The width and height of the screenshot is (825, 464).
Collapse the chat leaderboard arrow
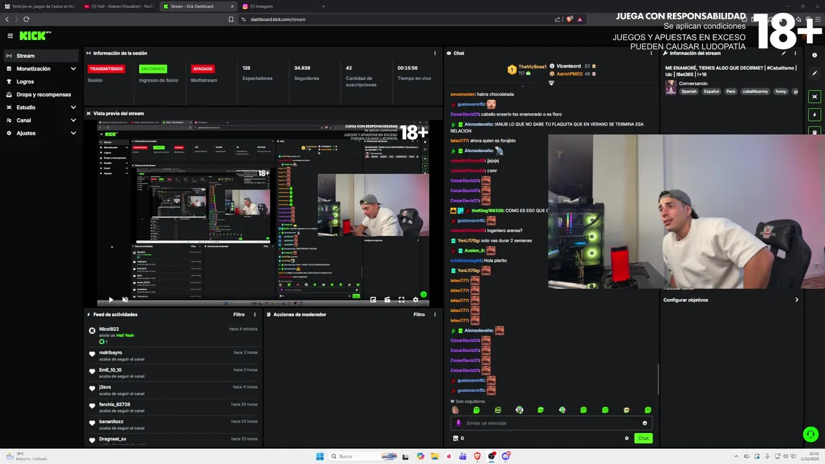tap(551, 82)
